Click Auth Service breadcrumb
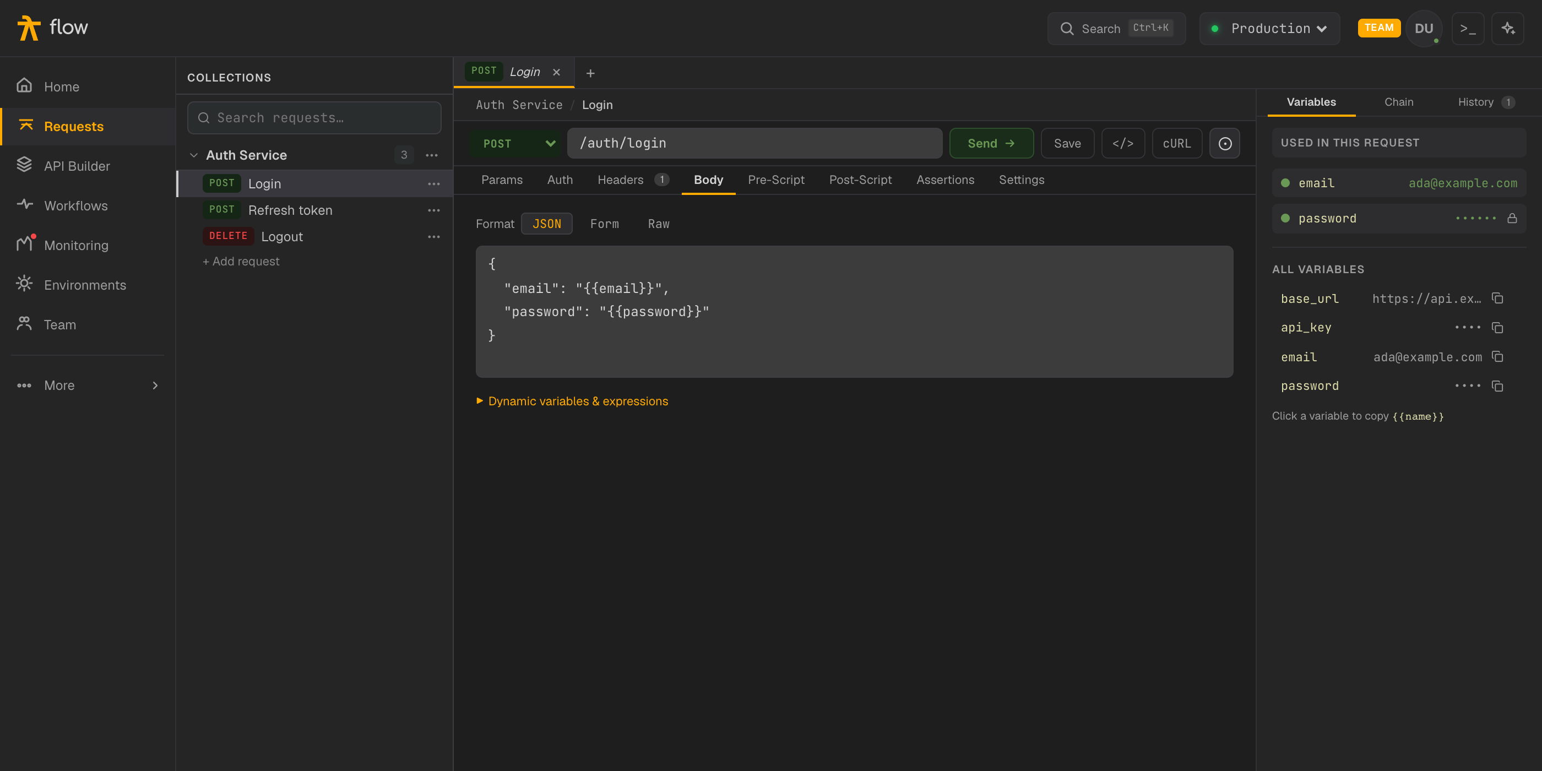1542x771 pixels. point(519,105)
